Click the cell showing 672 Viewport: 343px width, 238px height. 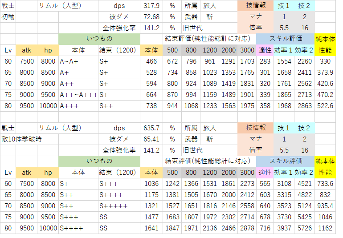click(x=172, y=61)
